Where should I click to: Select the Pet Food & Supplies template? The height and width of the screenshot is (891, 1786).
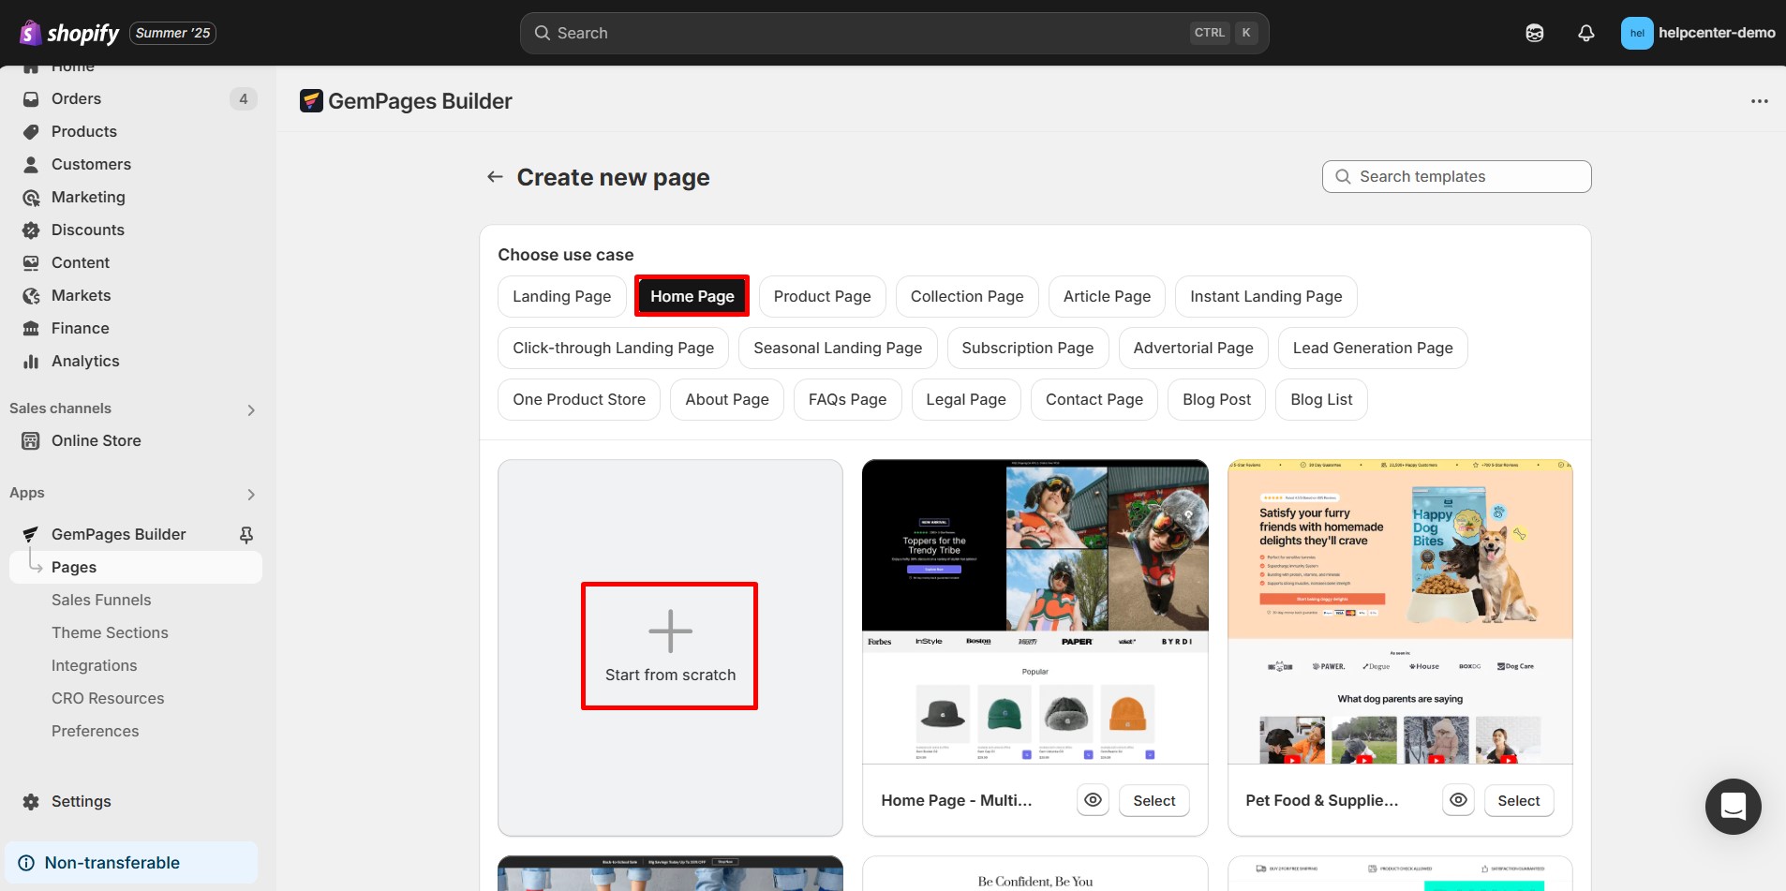[1517, 800]
